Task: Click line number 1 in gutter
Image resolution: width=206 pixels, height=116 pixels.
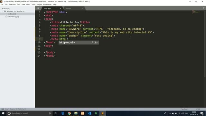Action: tap(40, 12)
